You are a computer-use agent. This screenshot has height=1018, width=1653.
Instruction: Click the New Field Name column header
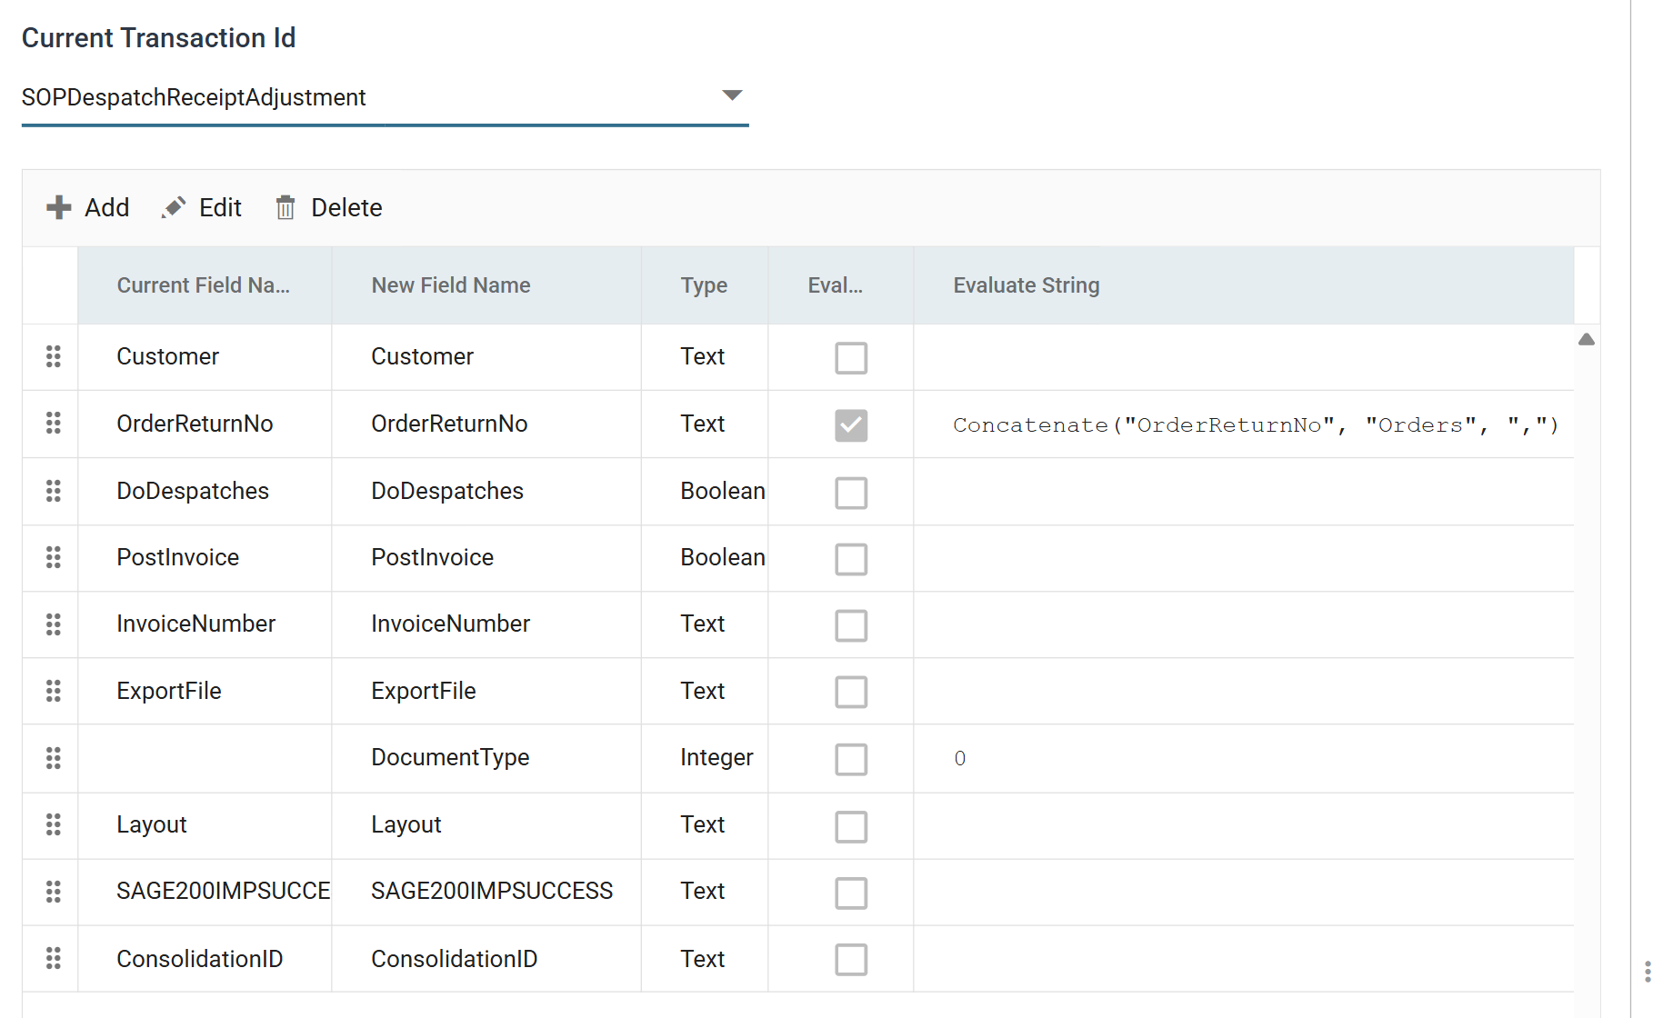pyautogui.click(x=486, y=285)
